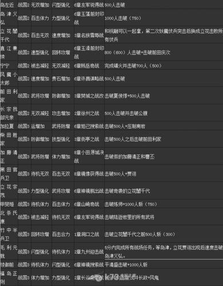The height and width of the screenshot is (286, 223).
Task: Select the condition starting '5分内完成所有战场任务'
Action: (164, 252)
